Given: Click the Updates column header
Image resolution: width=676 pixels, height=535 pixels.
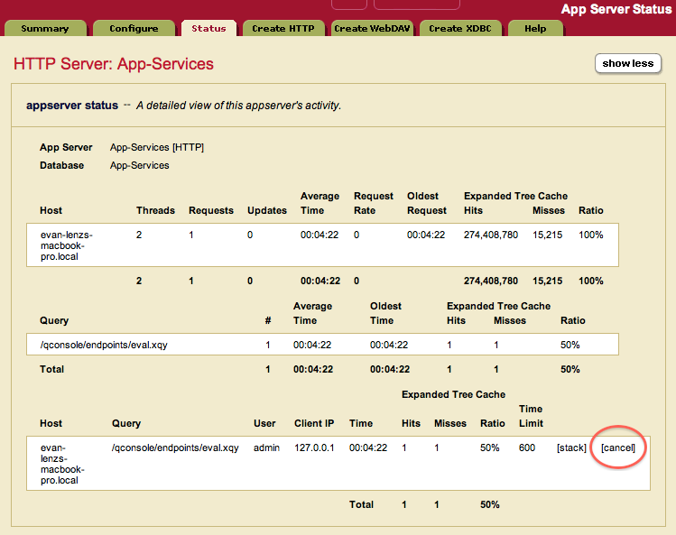Looking at the screenshot, I should 267,210.
